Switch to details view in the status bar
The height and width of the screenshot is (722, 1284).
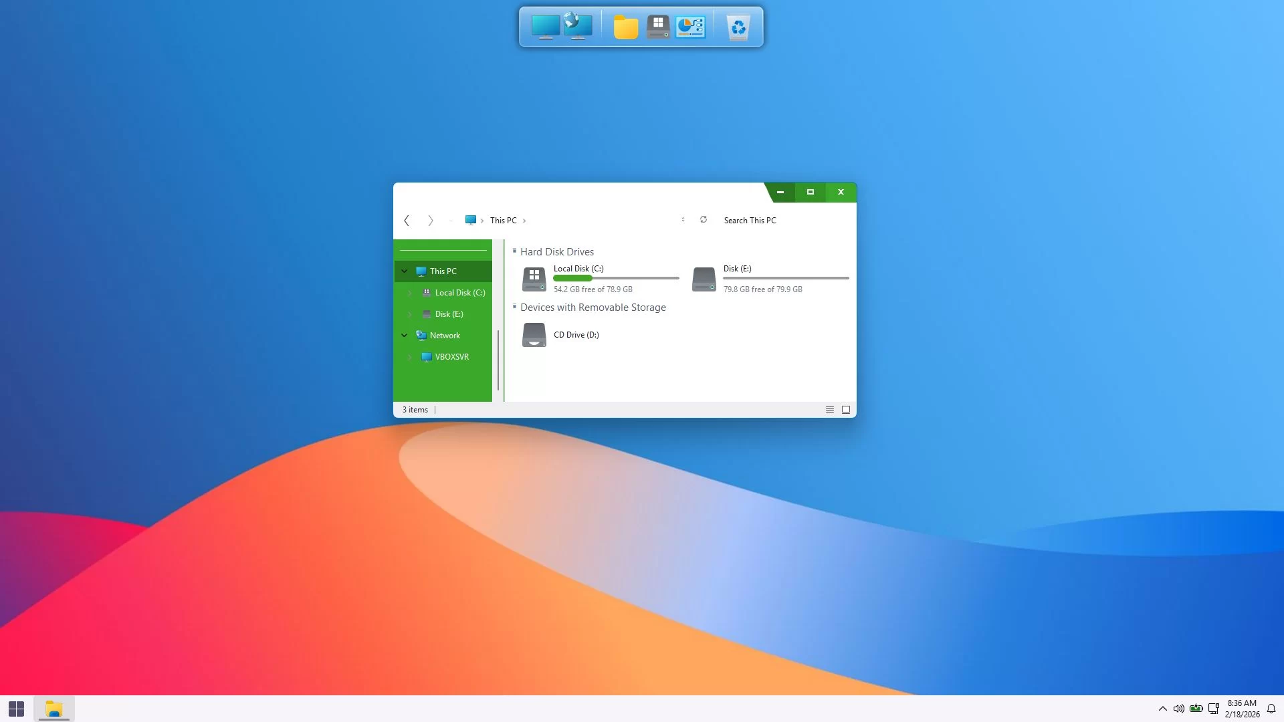pos(829,409)
